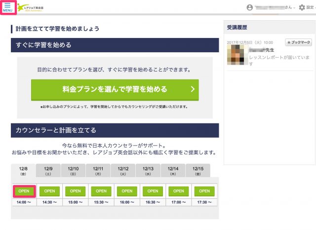Click the user account avatar icon
This screenshot has width=316, height=230.
click(x=249, y=7)
